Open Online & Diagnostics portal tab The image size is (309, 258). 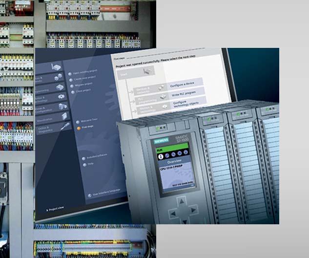[54, 128]
